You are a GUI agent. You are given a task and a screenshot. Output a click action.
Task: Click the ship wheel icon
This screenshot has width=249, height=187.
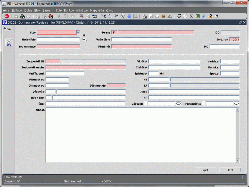click(x=163, y=16)
